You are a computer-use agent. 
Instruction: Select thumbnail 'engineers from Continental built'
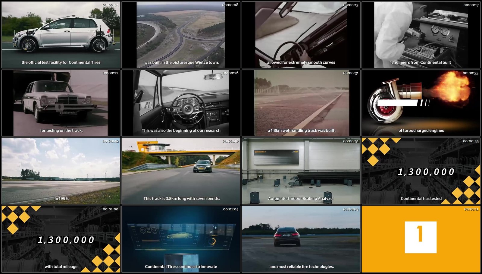tap(421, 35)
